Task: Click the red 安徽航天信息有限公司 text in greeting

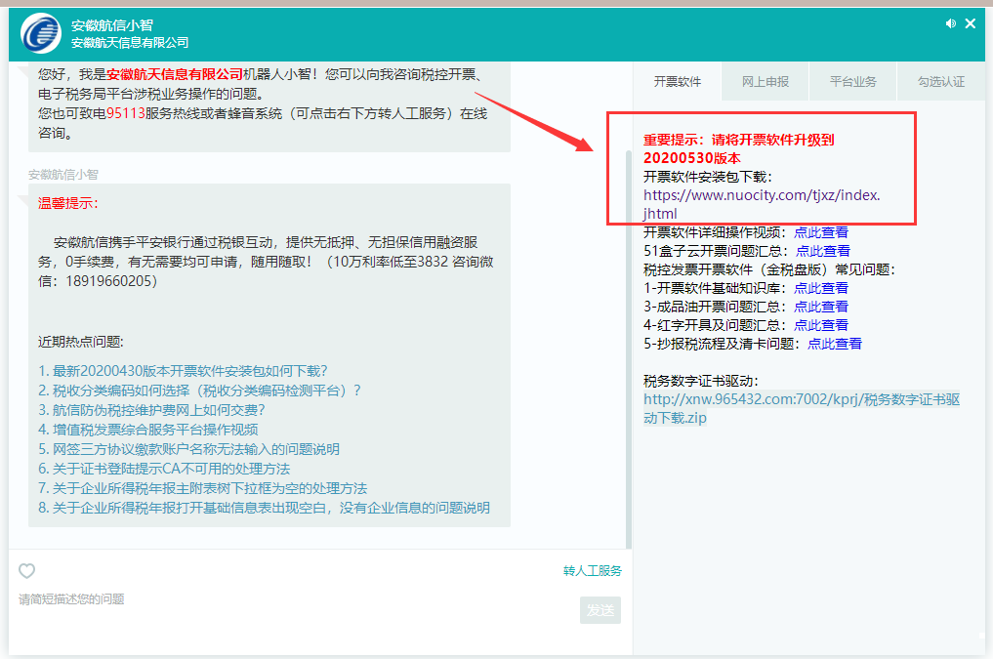Action: point(175,75)
